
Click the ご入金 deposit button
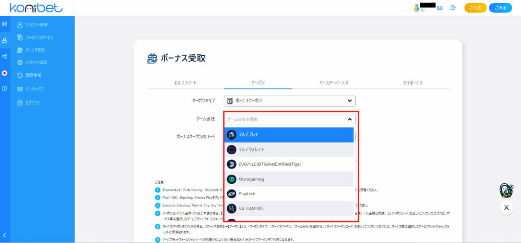click(476, 8)
